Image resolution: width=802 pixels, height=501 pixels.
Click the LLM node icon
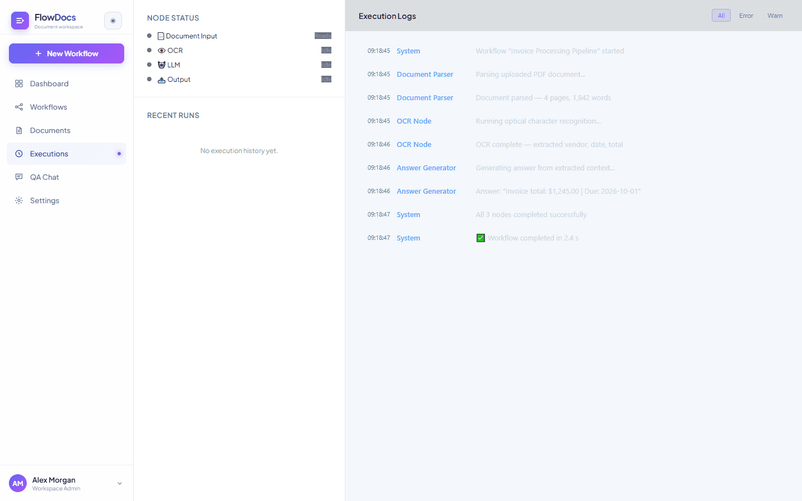162,65
